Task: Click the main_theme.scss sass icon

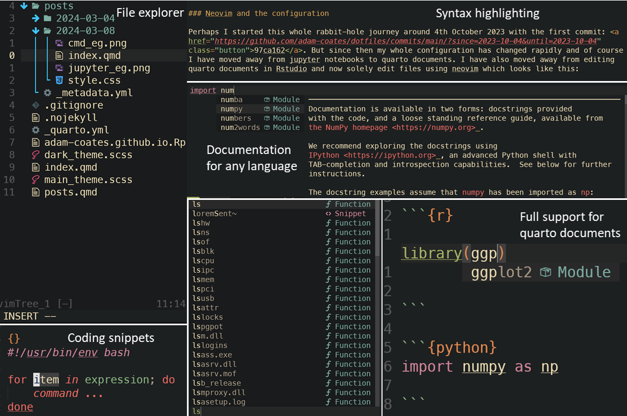Action: point(36,179)
